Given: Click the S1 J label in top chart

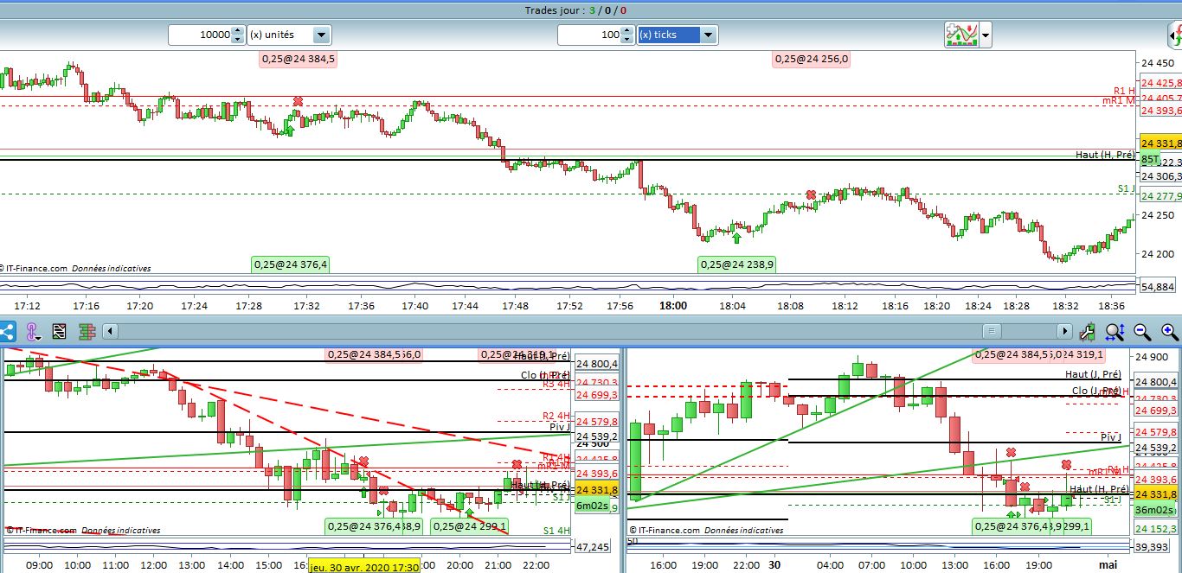Looking at the screenshot, I should (x=1126, y=188).
